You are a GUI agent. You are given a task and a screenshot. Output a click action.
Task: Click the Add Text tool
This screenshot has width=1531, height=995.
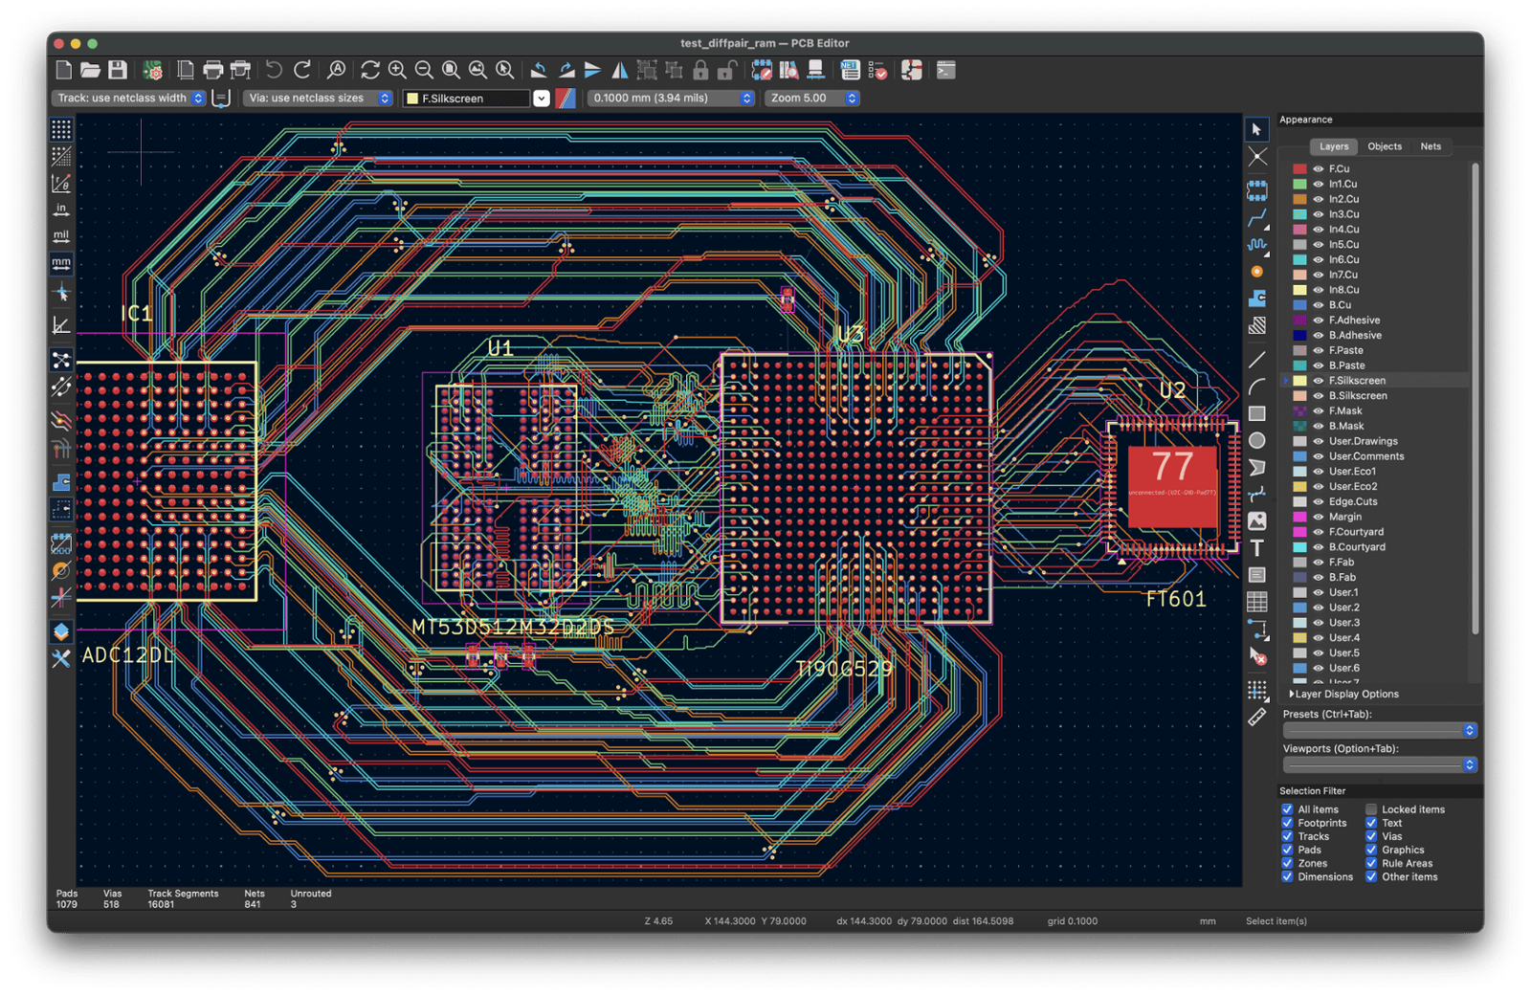[x=1257, y=548]
